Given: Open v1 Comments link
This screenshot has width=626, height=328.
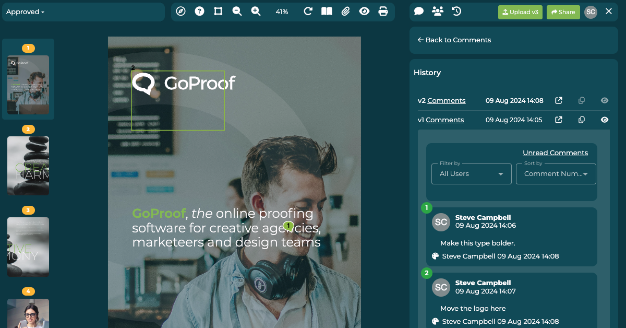Looking at the screenshot, I should pos(444,120).
